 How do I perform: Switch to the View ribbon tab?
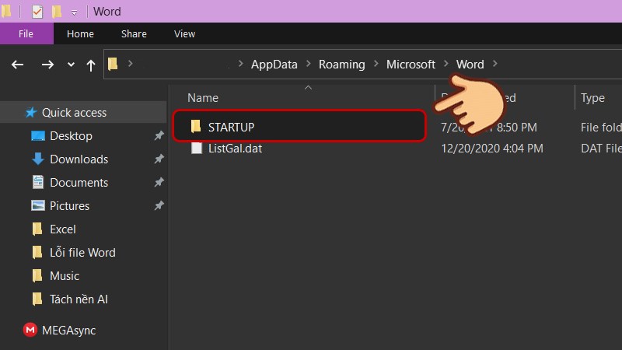pyautogui.click(x=184, y=33)
